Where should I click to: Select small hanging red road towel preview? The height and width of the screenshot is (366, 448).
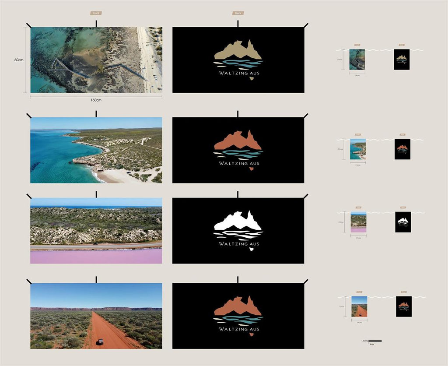[x=359, y=306]
